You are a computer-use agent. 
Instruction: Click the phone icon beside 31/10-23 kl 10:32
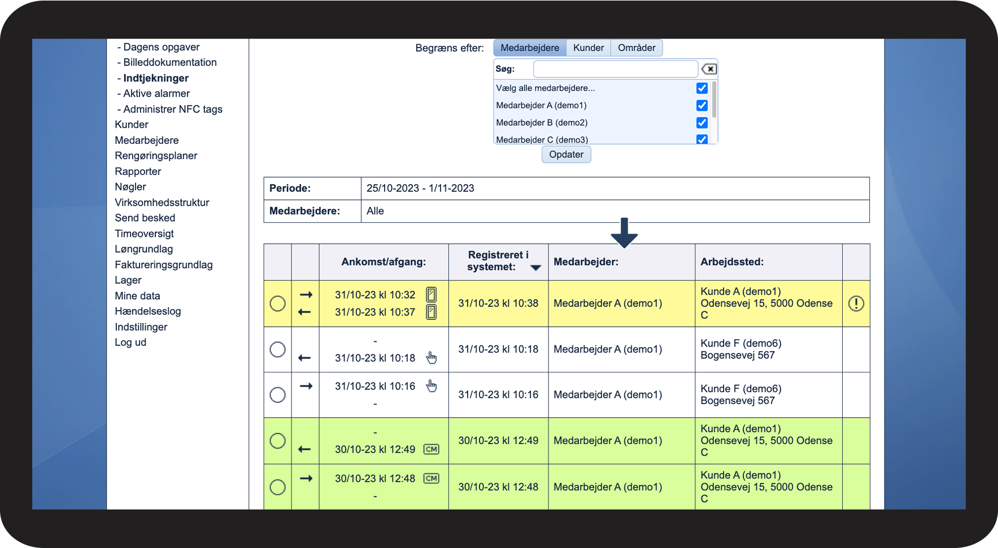[431, 295]
